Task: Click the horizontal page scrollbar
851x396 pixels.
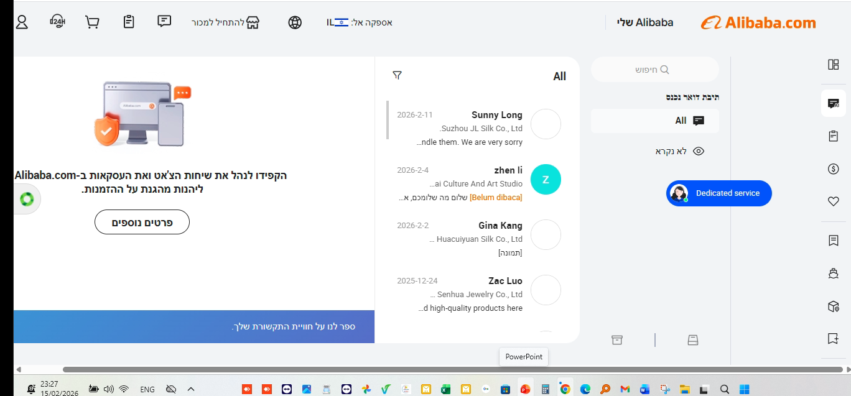Action: (452, 369)
